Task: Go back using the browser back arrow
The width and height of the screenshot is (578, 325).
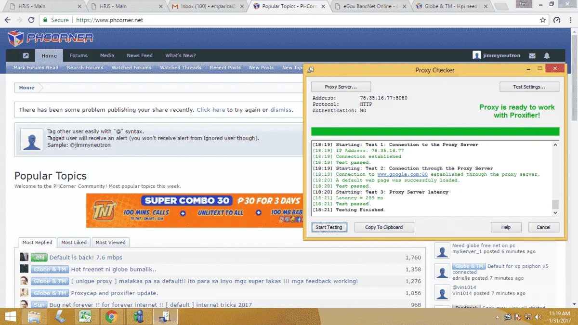Action: tap(8, 20)
